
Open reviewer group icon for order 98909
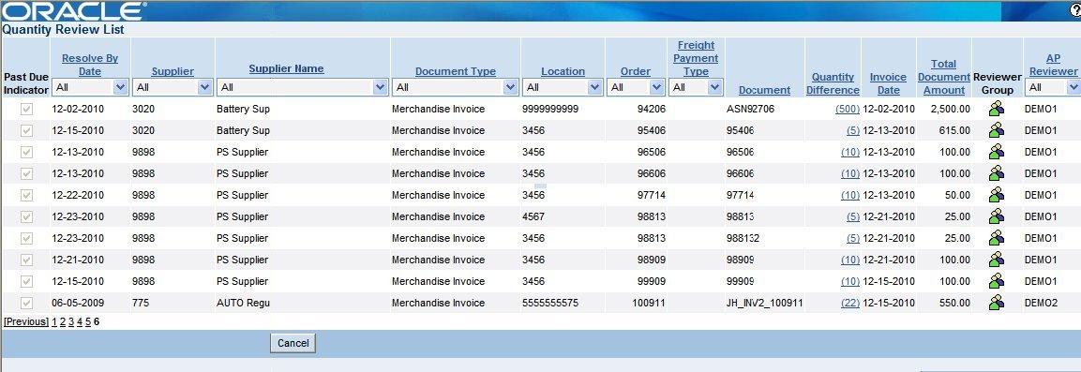click(x=997, y=260)
